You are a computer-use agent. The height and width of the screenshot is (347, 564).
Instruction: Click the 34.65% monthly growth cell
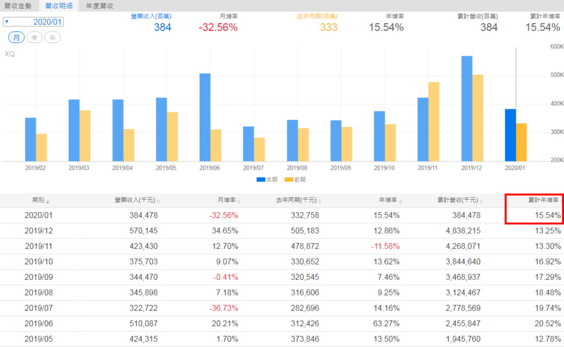pos(225,231)
